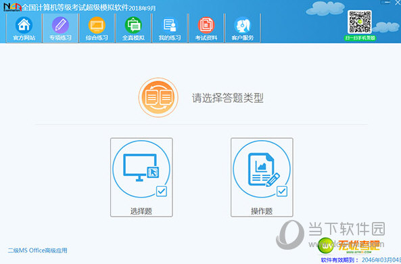Viewport: 401px width, 264px height.
Task: Toggle the 操作题 checkbox
Action: 282,191
